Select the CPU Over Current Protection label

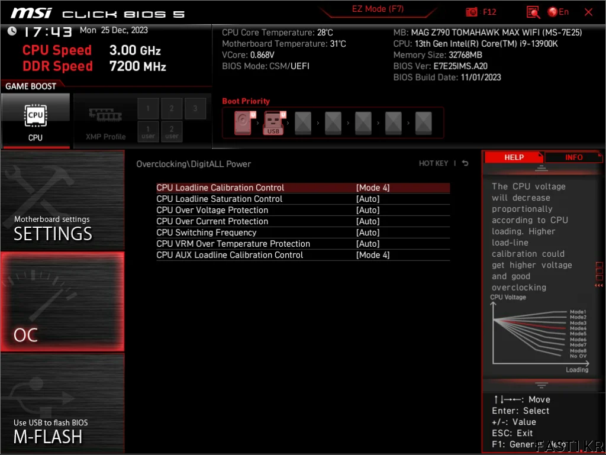pos(212,221)
